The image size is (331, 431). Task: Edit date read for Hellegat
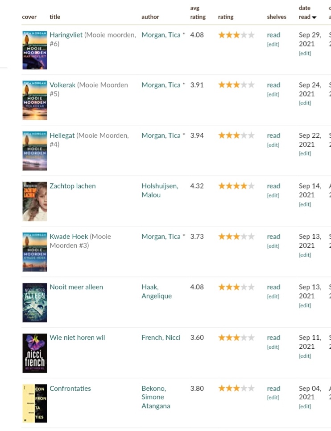(x=305, y=153)
